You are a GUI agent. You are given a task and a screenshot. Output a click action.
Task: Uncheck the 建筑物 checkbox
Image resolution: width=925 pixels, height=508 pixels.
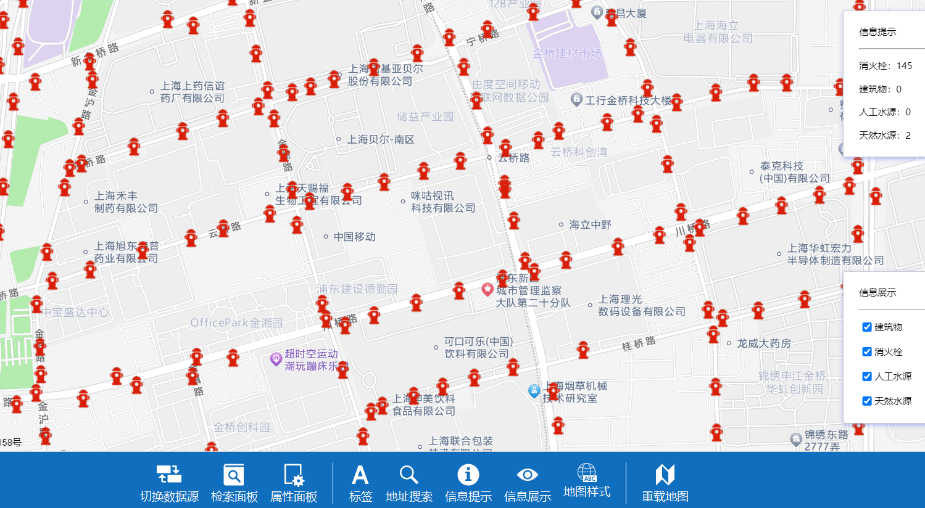(x=867, y=327)
